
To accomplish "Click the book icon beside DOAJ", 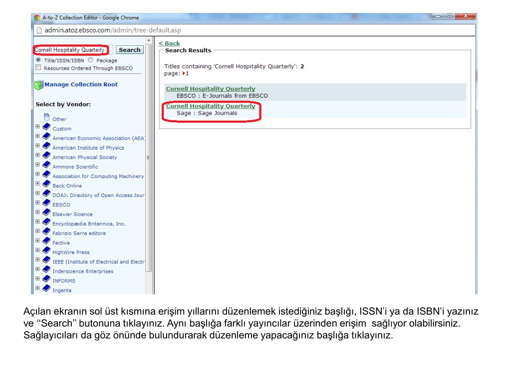I will [x=46, y=193].
